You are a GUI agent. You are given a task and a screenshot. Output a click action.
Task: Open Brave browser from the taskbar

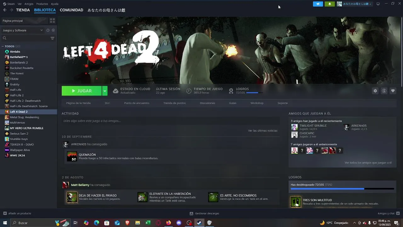[127, 223]
